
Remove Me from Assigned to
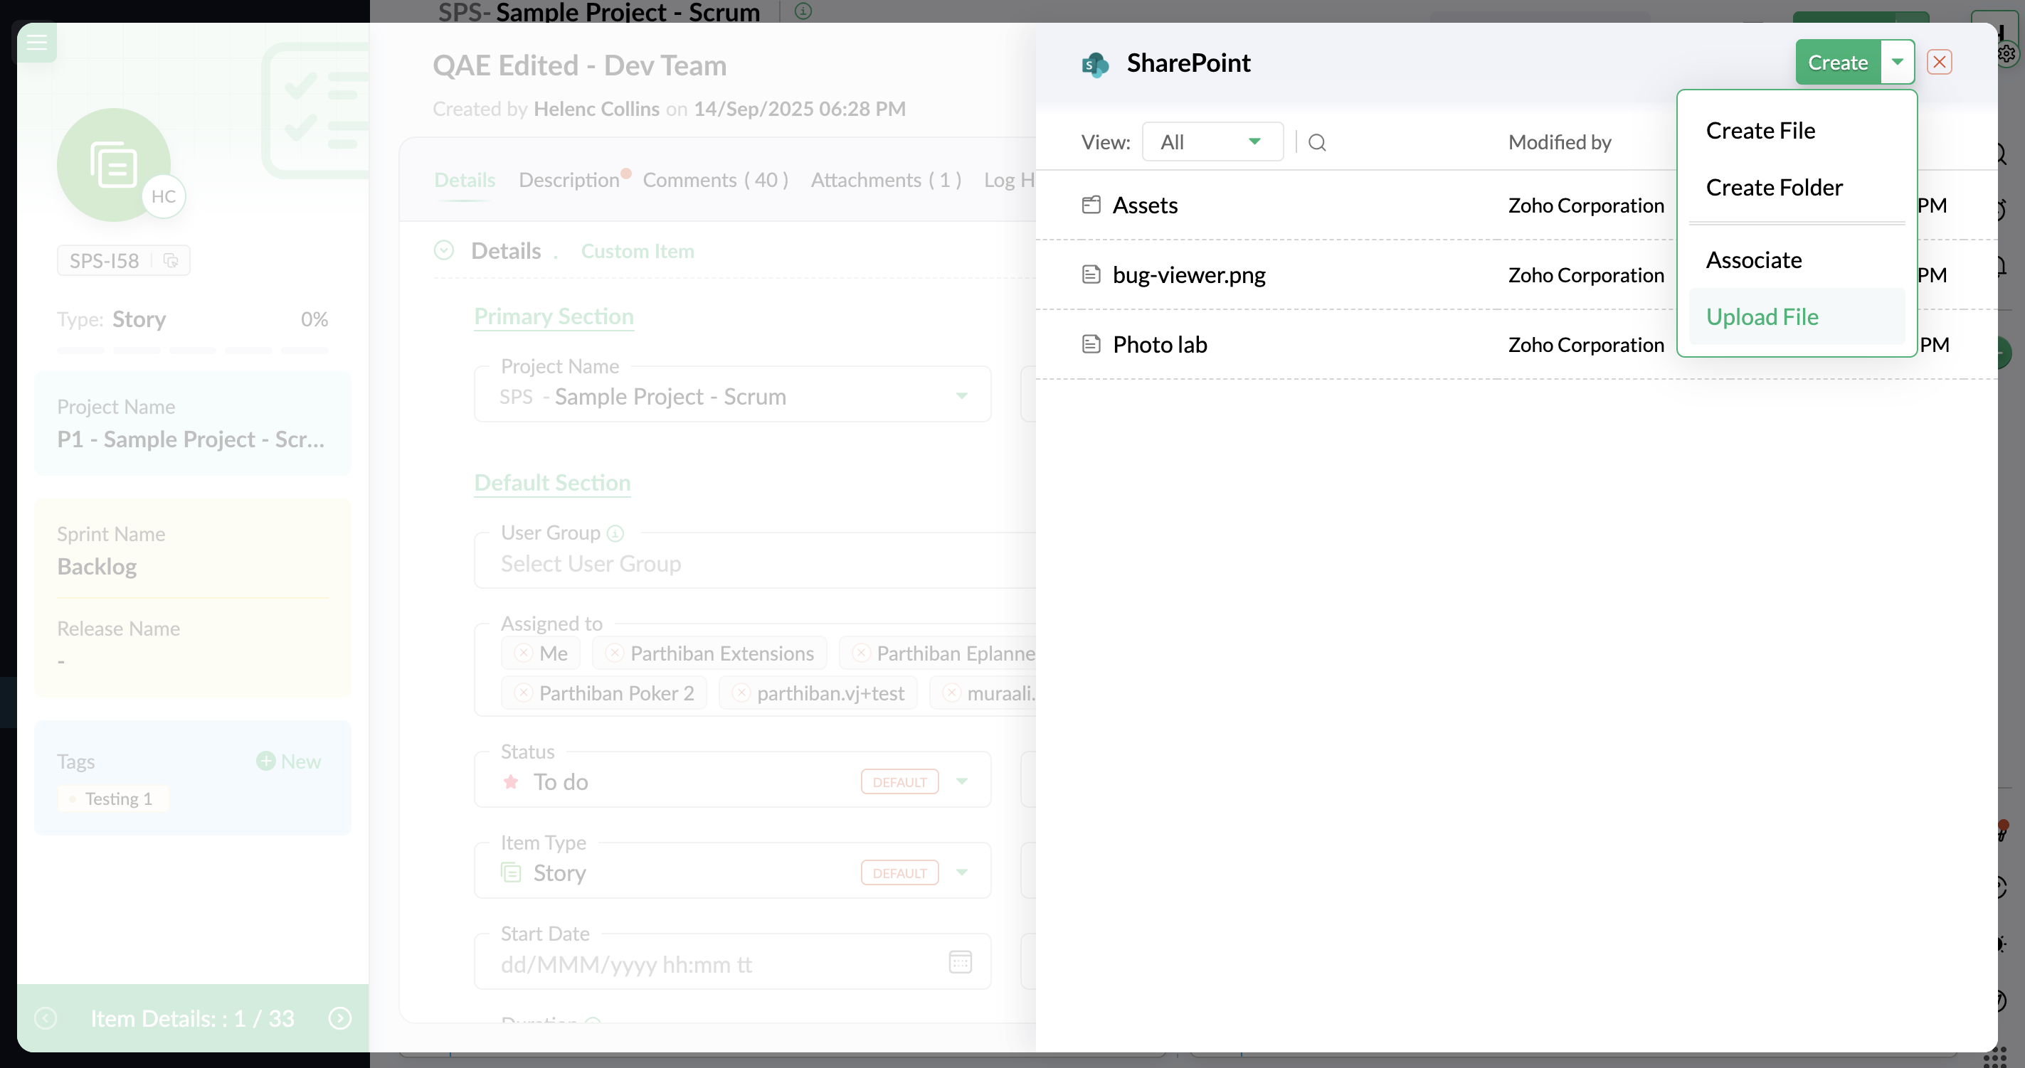pos(524,653)
